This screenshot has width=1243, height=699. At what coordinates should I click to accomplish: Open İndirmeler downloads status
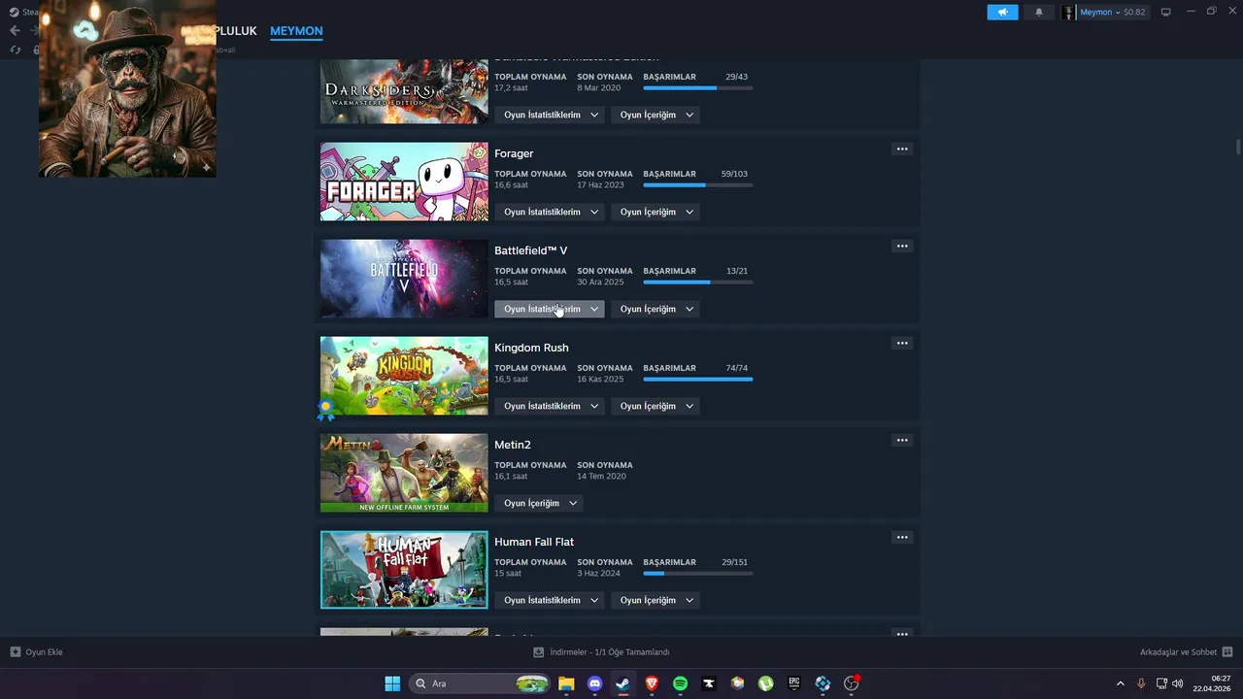coord(601,651)
